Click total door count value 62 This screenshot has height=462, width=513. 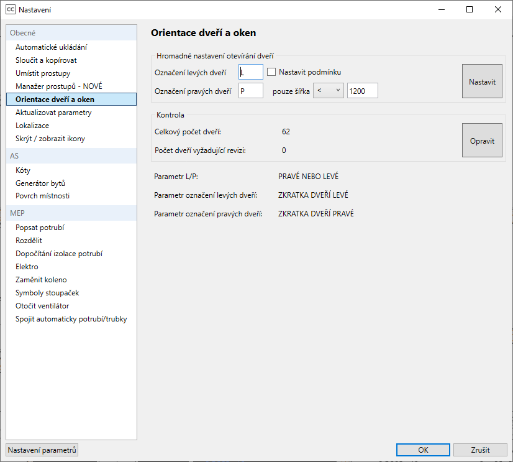pos(286,132)
